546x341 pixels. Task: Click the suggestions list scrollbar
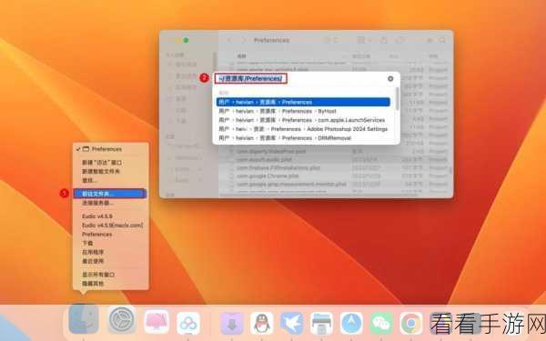click(x=398, y=99)
